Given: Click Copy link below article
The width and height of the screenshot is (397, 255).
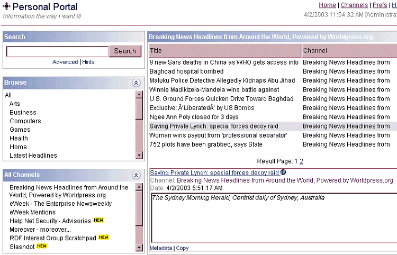Looking at the screenshot, I should point(182,248).
